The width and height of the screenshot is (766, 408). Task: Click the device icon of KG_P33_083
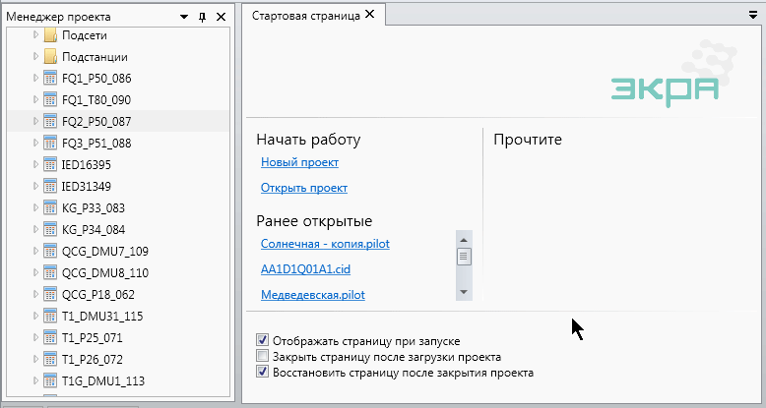click(50, 207)
